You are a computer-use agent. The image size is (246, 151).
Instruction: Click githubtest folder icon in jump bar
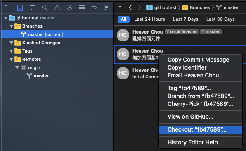click(x=149, y=7)
